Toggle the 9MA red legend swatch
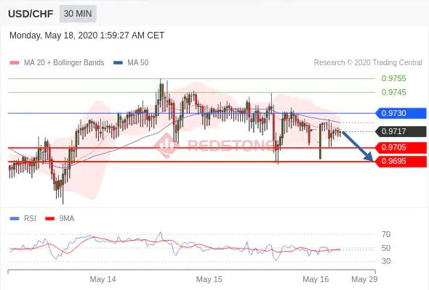Image resolution: width=429 pixels, height=290 pixels. [49, 218]
